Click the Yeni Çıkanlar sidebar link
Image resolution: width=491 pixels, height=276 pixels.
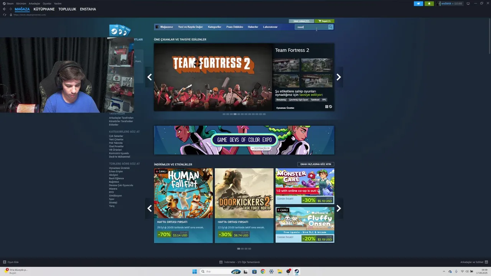116,140
